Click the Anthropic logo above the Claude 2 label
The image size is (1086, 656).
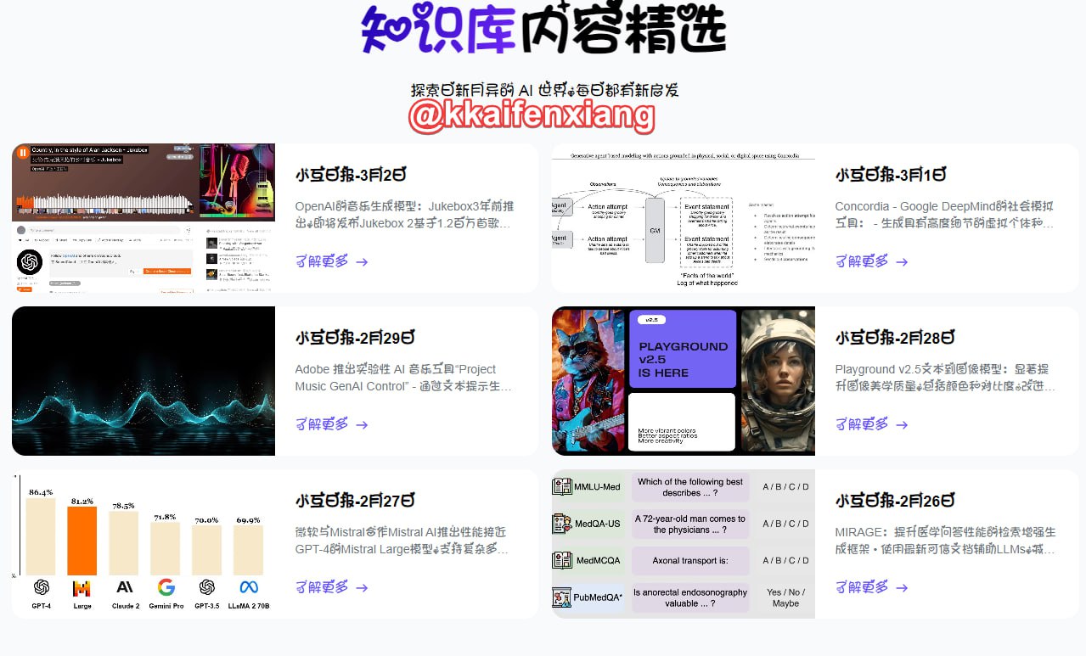(125, 587)
